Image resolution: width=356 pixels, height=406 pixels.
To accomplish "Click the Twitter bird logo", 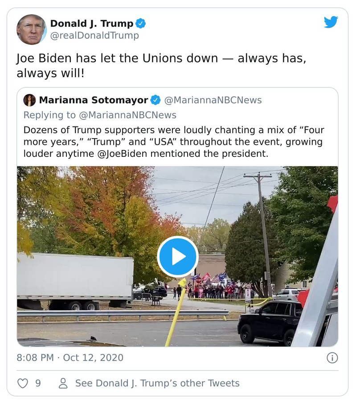I will point(331,22).
